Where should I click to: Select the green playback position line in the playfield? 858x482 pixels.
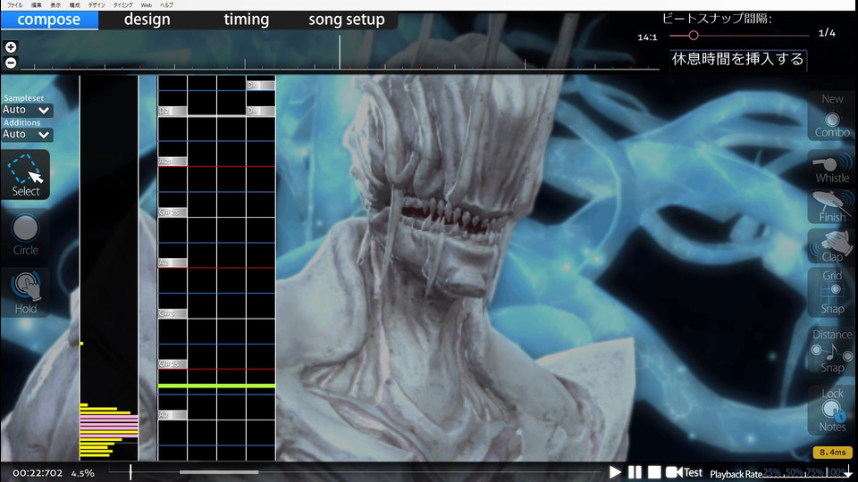[216, 386]
